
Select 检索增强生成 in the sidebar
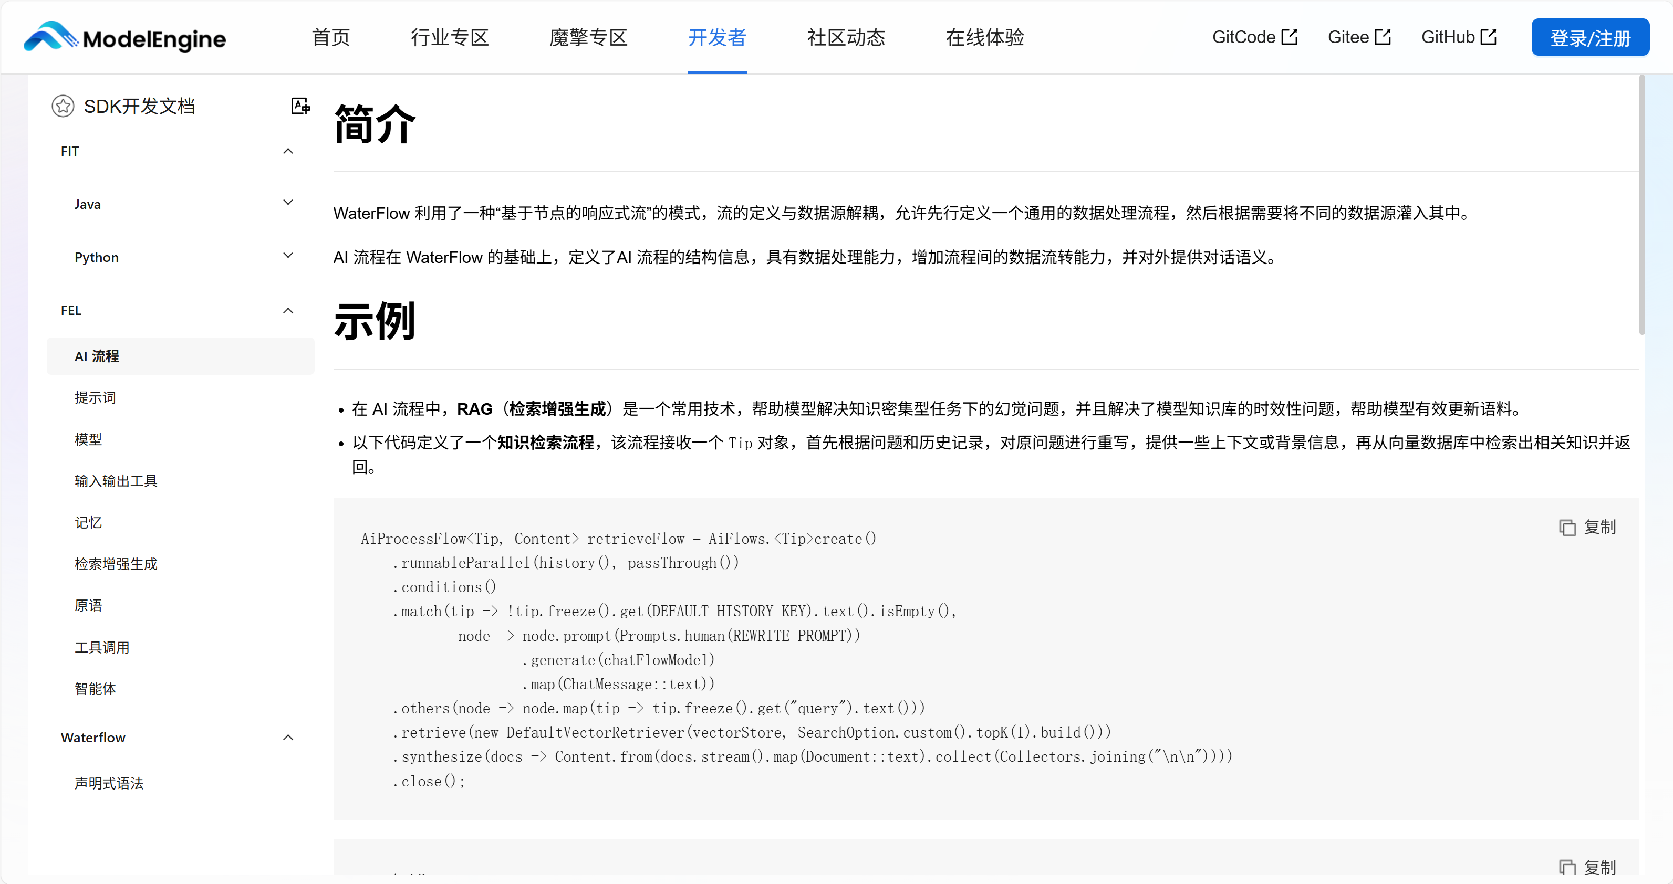(116, 563)
